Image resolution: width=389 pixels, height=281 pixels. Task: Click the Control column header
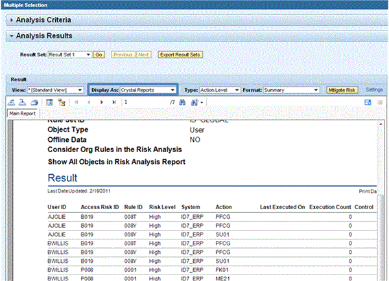pos(364,207)
